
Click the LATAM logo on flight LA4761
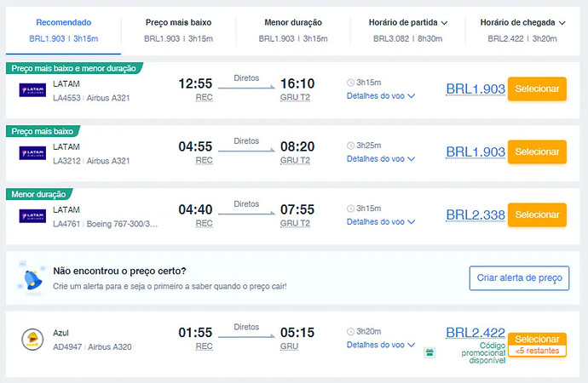tap(32, 216)
